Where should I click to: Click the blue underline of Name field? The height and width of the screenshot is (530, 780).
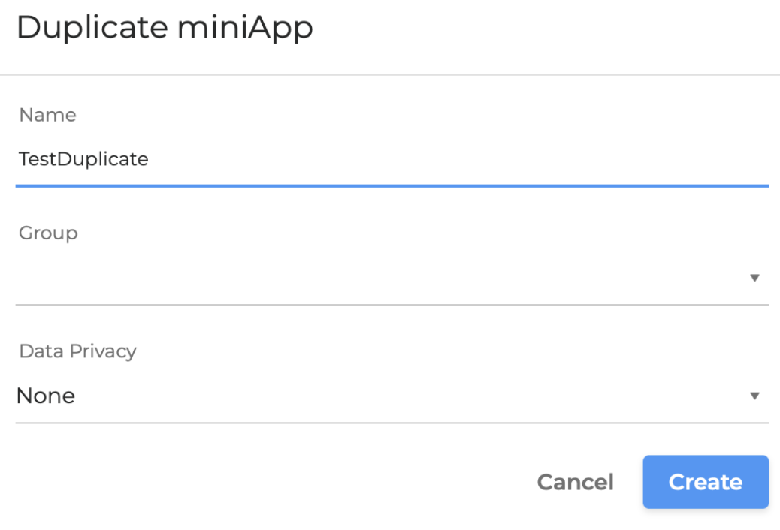coord(391,185)
